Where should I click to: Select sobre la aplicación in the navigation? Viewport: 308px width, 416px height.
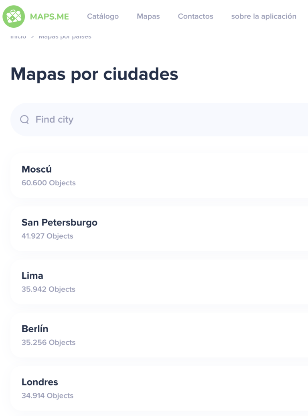coord(263,16)
